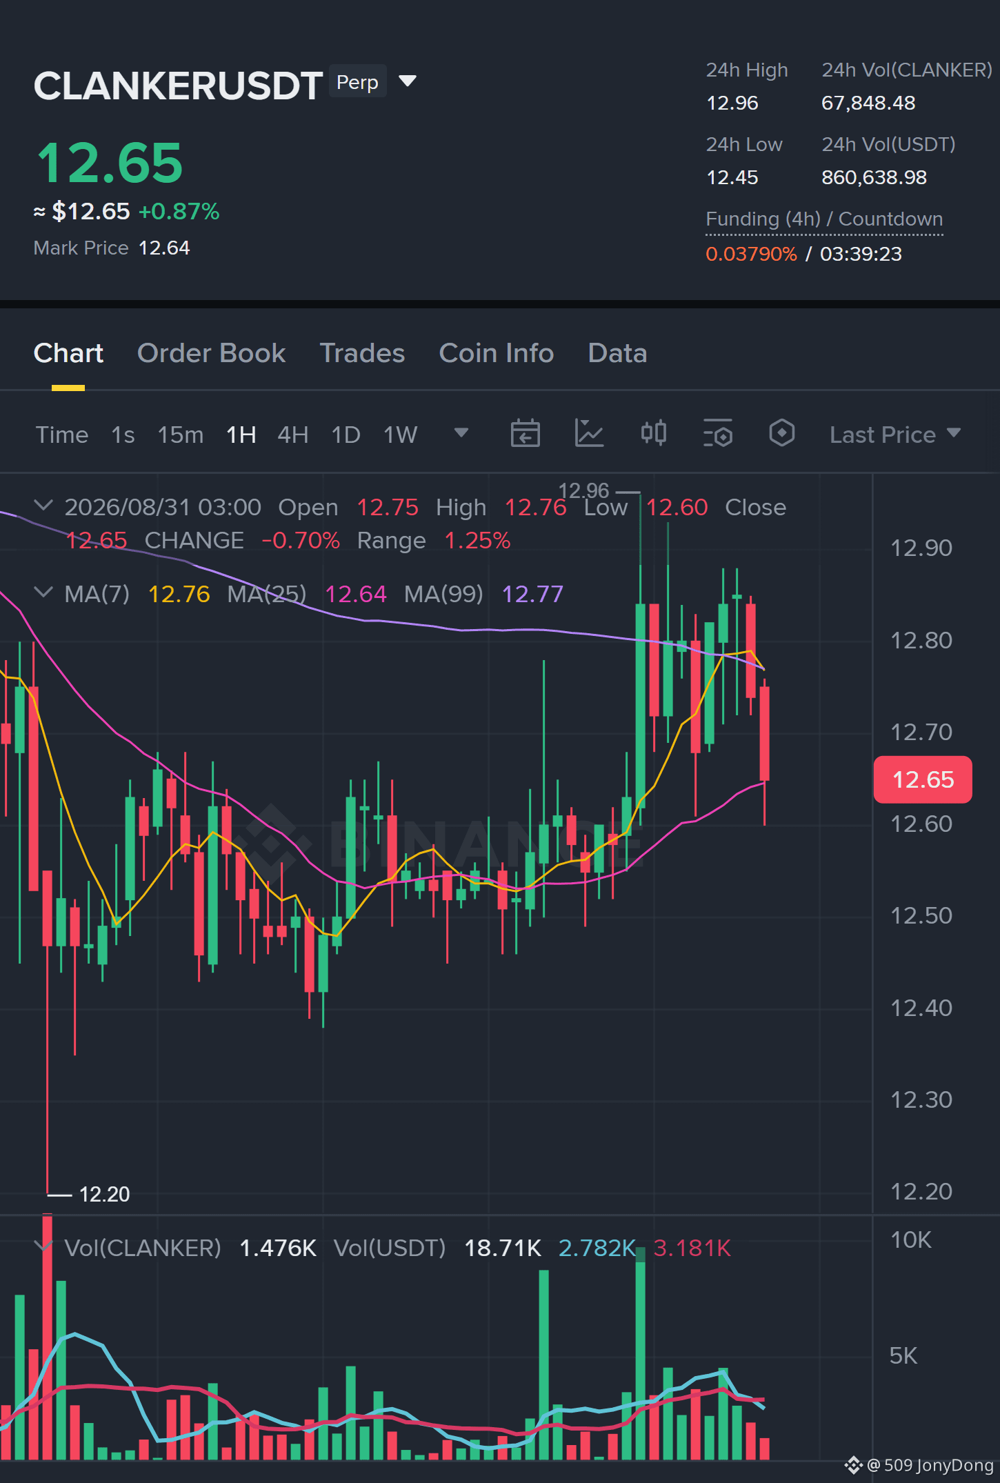Click the MA(25) value 12.64
This screenshot has width=1000, height=1483.
(x=356, y=594)
